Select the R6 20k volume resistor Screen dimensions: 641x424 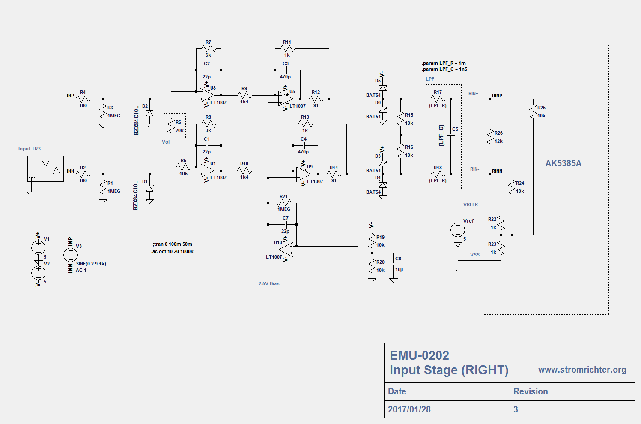click(x=171, y=126)
